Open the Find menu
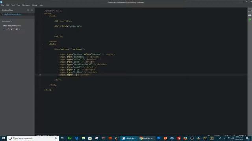This screenshot has width=252, height=141. click(13, 5)
